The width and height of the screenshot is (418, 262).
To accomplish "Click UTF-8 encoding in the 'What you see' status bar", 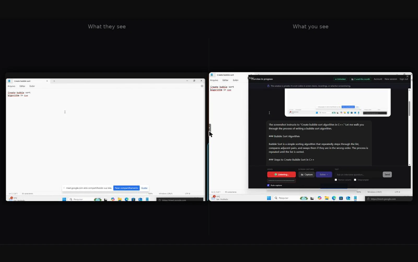I will click(397, 192).
